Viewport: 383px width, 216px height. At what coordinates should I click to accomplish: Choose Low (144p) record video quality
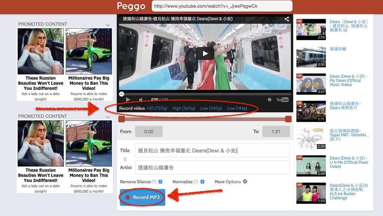[237, 108]
